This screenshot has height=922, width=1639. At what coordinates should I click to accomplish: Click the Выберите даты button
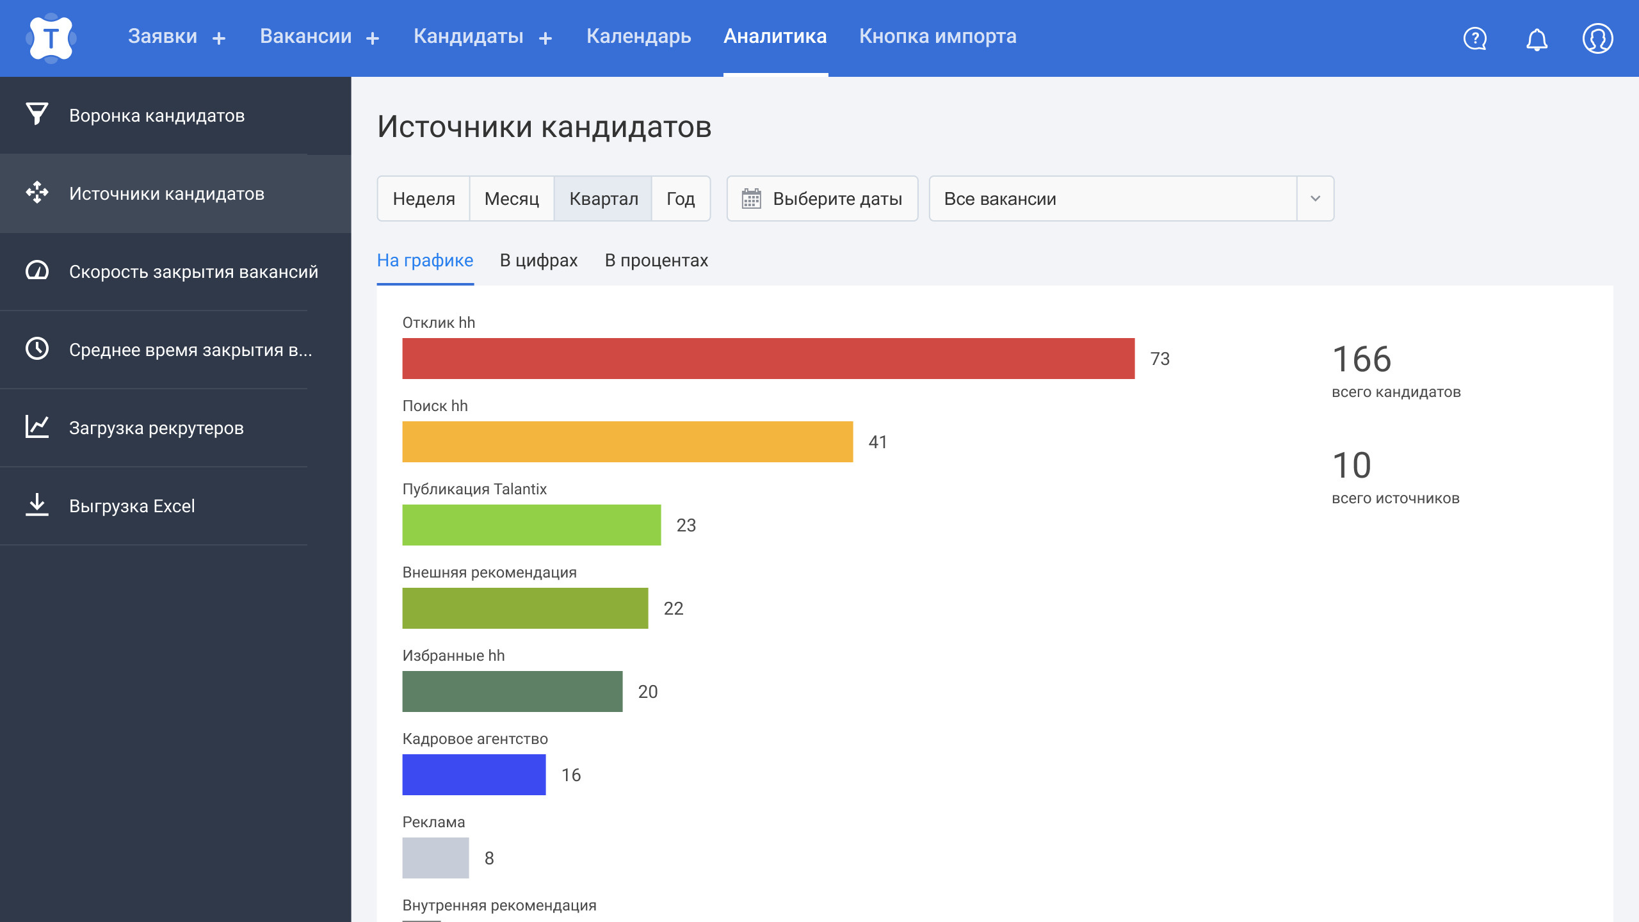pyautogui.click(x=822, y=198)
